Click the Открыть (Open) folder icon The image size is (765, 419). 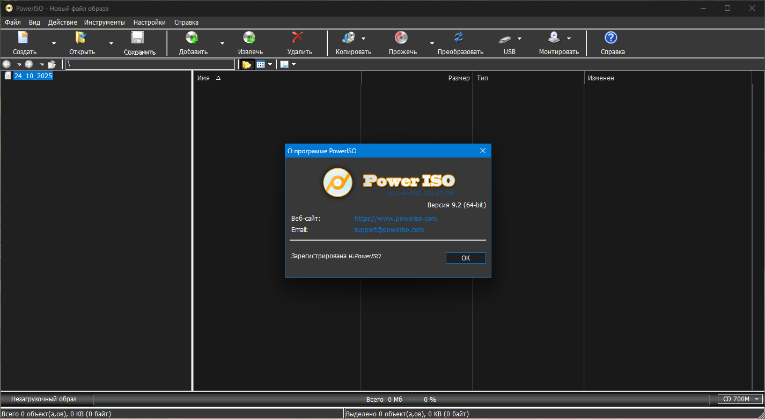[x=82, y=38]
